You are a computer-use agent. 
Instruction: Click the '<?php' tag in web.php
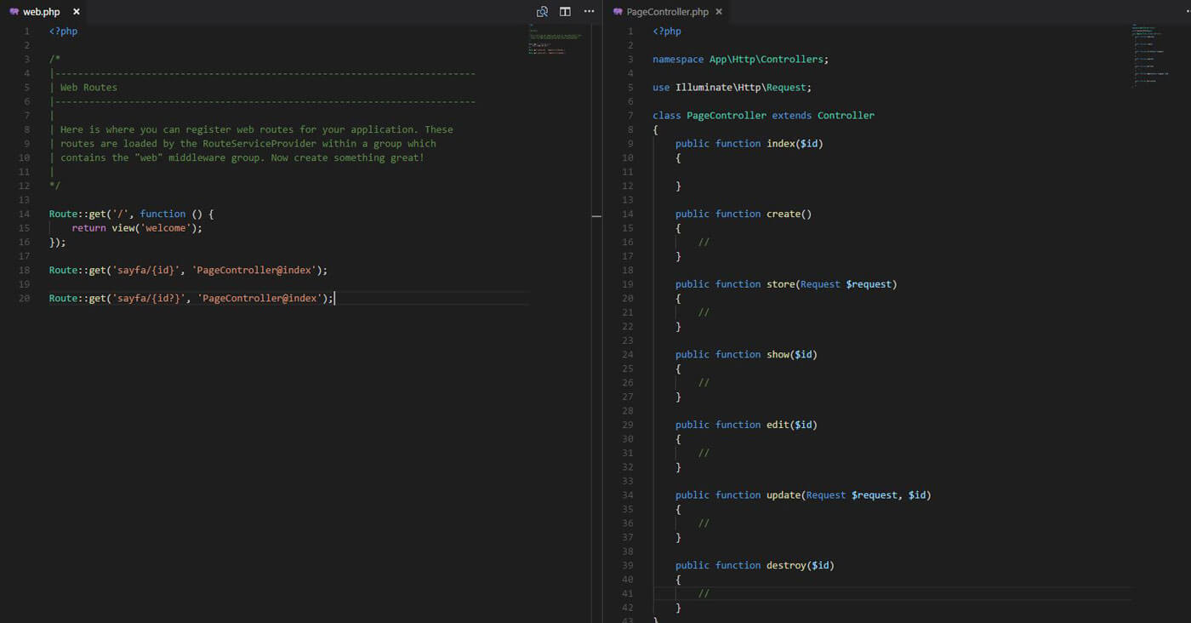[x=63, y=31]
